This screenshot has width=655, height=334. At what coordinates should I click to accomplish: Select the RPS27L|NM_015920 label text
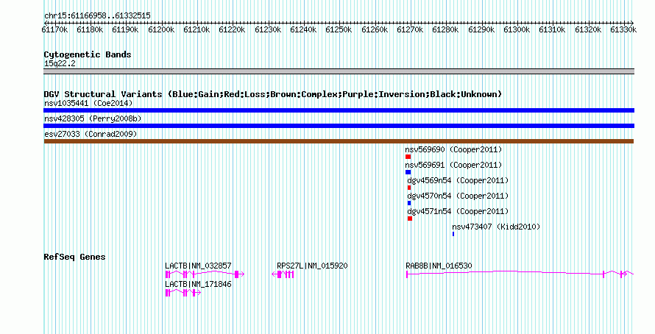click(x=312, y=266)
